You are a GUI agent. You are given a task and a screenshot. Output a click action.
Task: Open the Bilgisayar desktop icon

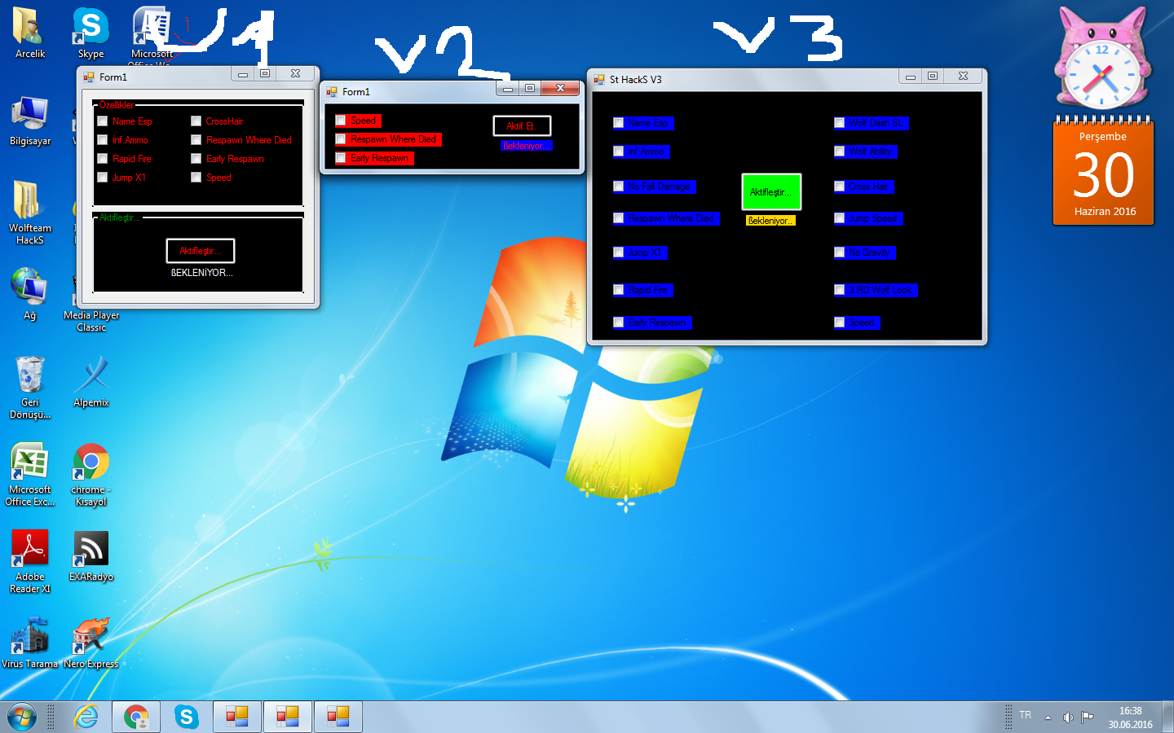coord(30,121)
